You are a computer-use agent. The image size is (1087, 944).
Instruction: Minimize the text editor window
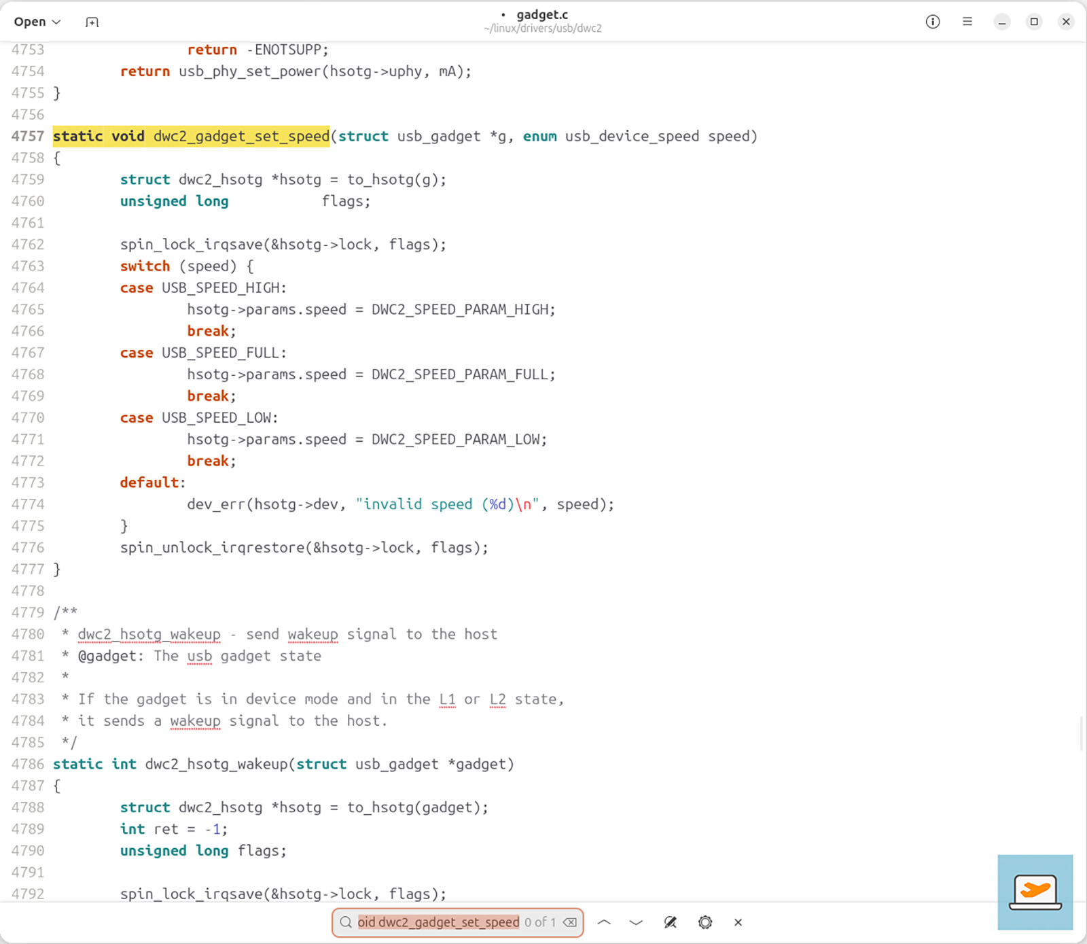tap(1002, 22)
